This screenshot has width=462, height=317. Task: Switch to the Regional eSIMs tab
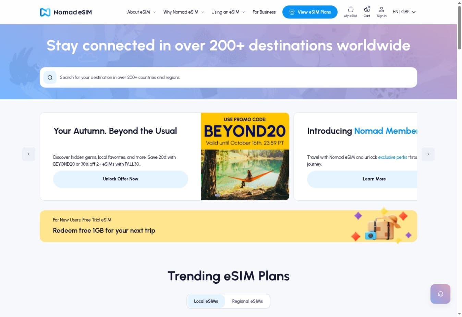247,301
